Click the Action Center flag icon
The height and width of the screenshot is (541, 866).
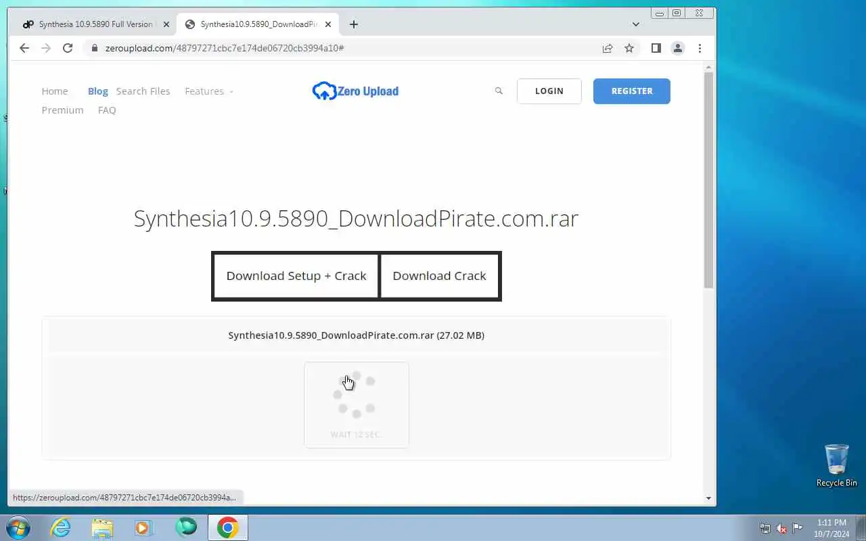tap(798, 528)
